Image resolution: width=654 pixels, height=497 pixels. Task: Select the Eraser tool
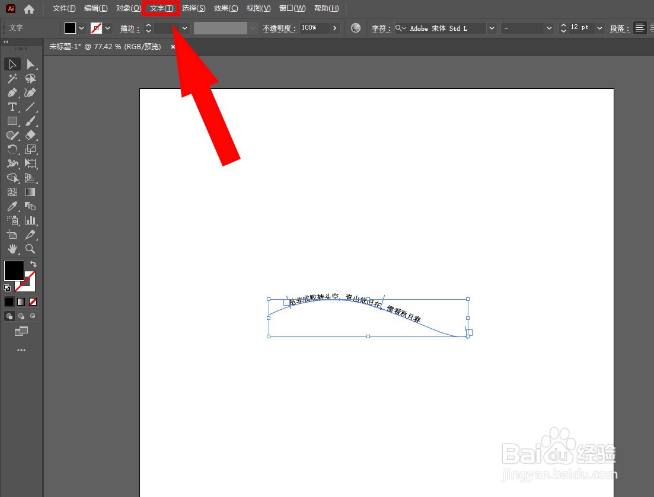(30, 135)
